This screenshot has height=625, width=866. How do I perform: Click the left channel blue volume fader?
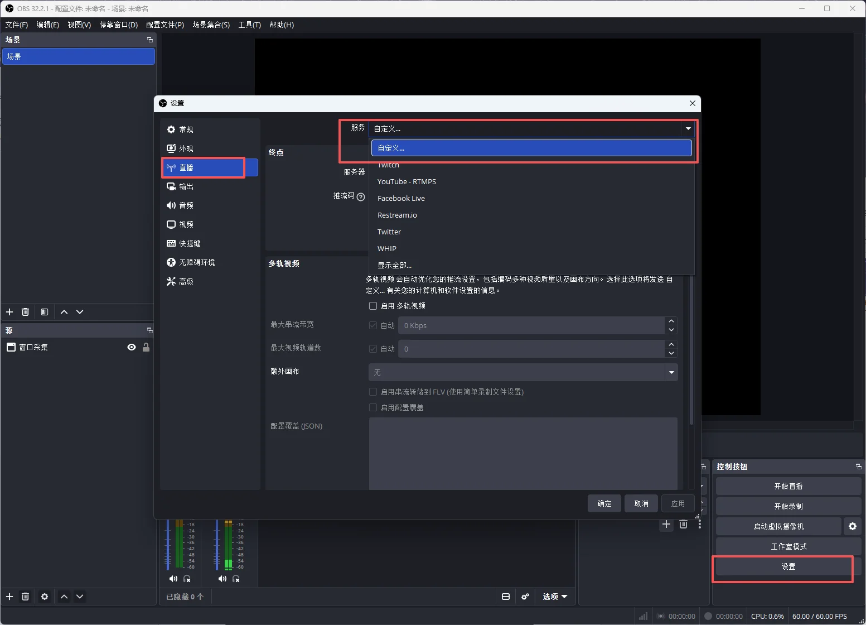tap(167, 545)
